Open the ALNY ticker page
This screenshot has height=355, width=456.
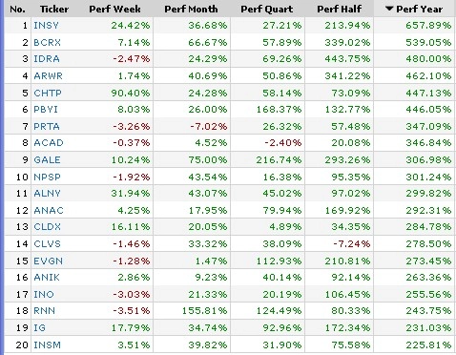click(x=47, y=194)
